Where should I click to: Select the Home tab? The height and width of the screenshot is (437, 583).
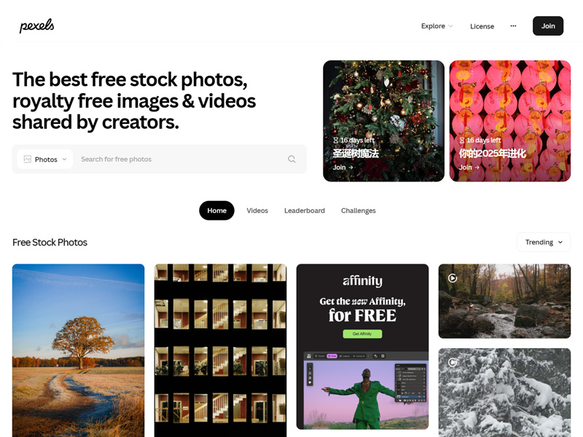click(216, 210)
